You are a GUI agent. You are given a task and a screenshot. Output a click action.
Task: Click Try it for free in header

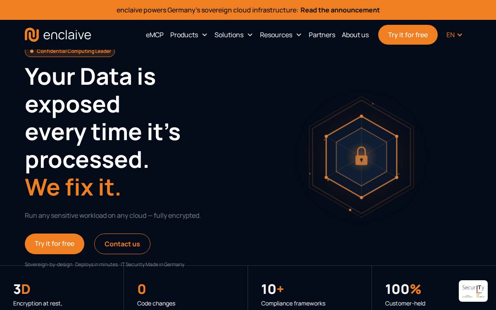[408, 35]
